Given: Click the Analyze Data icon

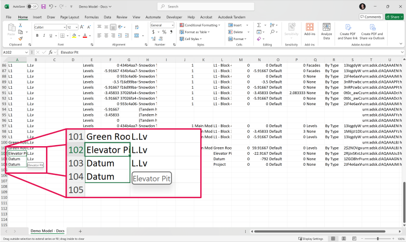Looking at the screenshot, I should pos(326,31).
